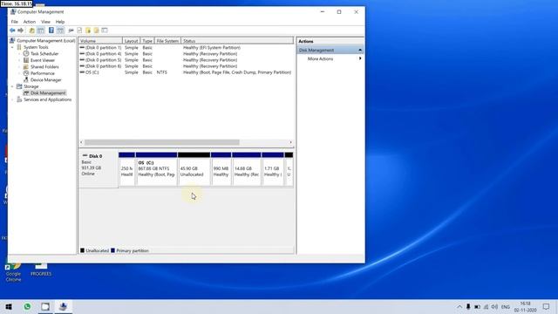Select the 990 MB Healthy partition block

[x=221, y=169]
